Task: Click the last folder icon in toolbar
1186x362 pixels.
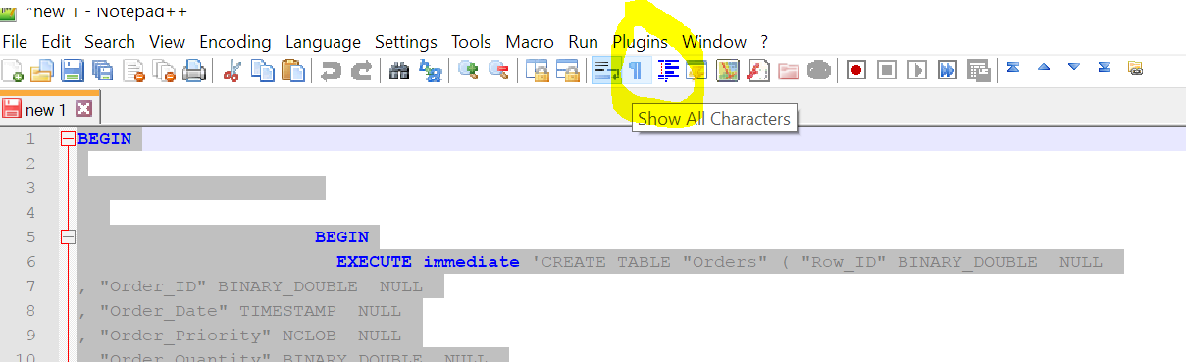Action: click(1135, 69)
